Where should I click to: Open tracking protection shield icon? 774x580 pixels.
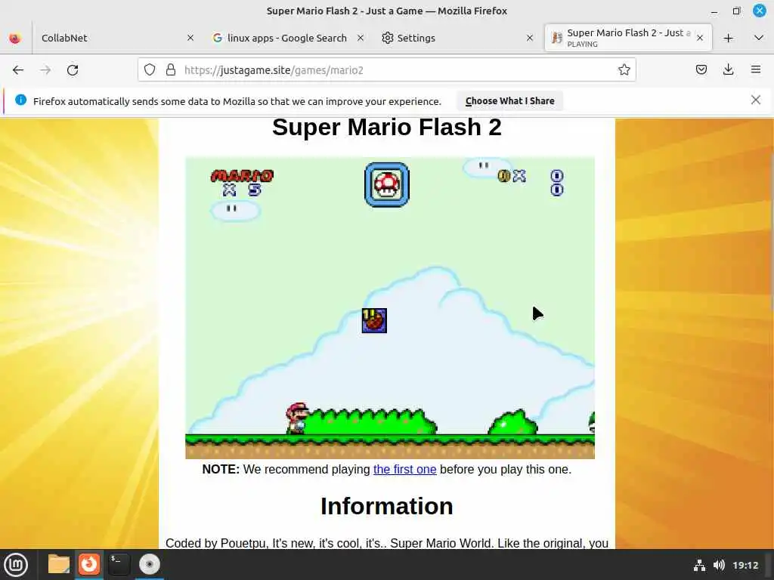click(x=150, y=70)
